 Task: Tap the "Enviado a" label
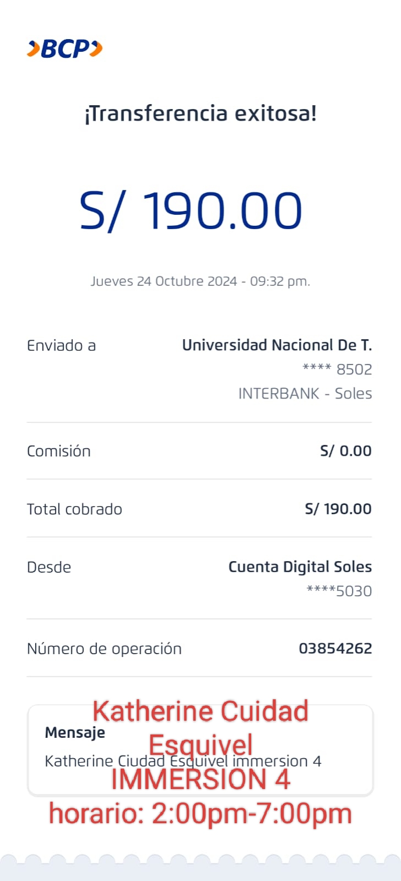click(61, 346)
